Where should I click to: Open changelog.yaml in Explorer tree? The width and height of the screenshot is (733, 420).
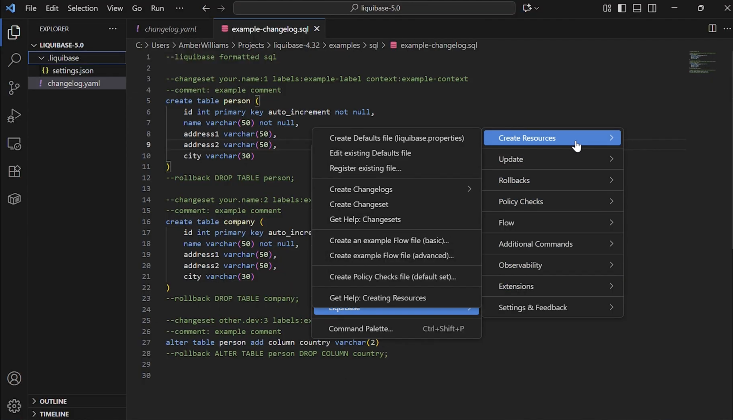click(77, 83)
